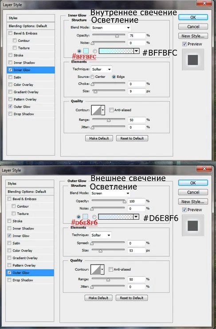
Task: Click Size value field showing 53
Action: pyautogui.click(x=136, y=250)
